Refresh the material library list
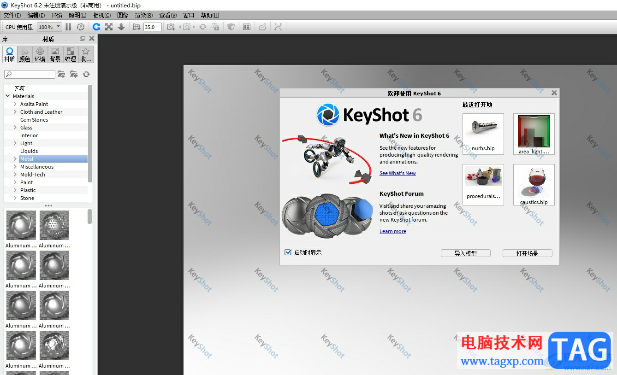The image size is (617, 375). click(86, 74)
